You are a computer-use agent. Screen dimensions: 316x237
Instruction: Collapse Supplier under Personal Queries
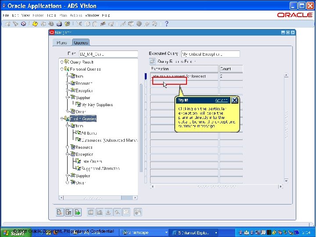(x=68, y=97)
